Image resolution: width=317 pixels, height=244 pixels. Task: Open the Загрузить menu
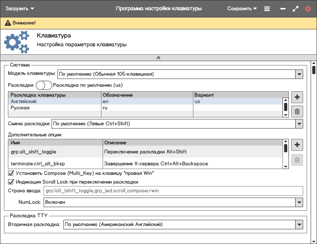pyautogui.click(x=20, y=9)
